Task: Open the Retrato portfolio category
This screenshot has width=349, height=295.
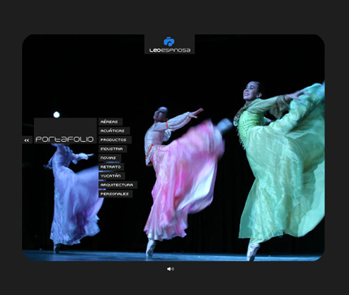Action: [111, 167]
